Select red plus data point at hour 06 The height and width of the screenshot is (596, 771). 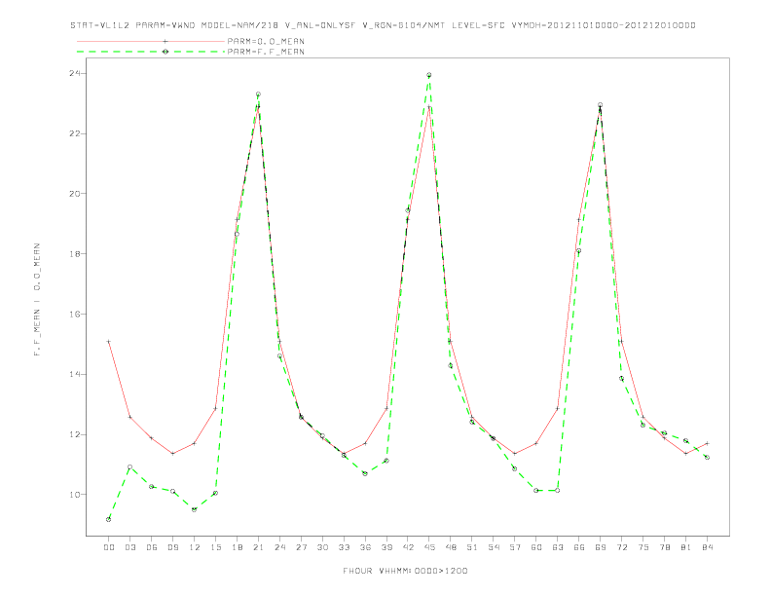tap(152, 437)
